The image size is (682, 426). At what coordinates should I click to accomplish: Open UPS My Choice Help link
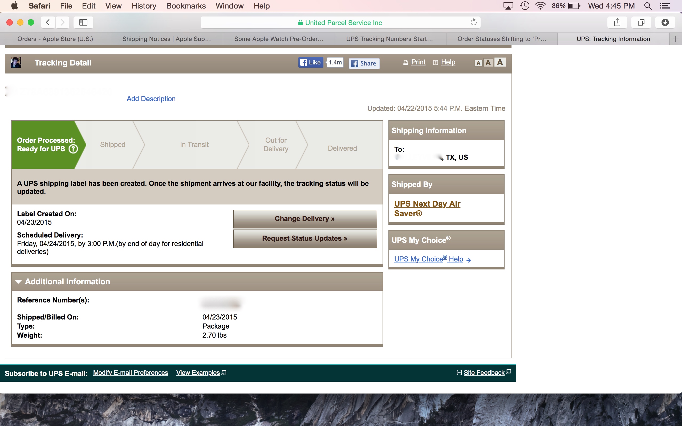(x=428, y=259)
